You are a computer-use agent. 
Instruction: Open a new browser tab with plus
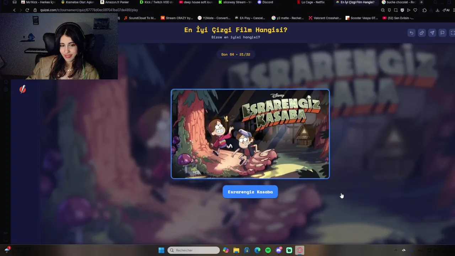click(422, 2)
